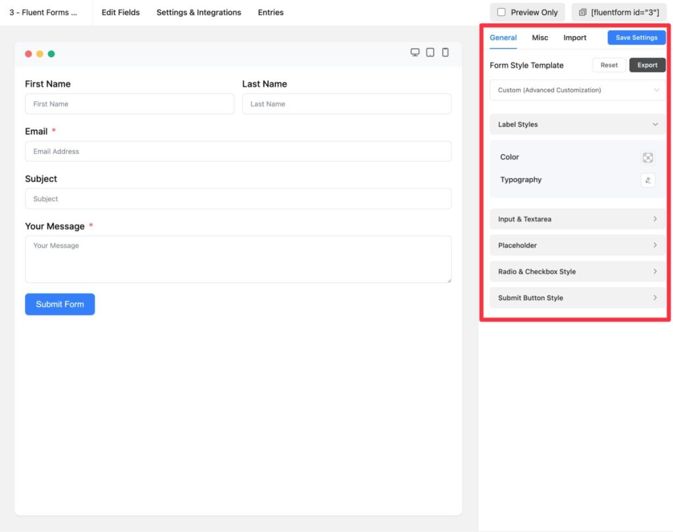Switch to tablet preview mode
Viewport: 673px width, 532px height.
tap(430, 52)
